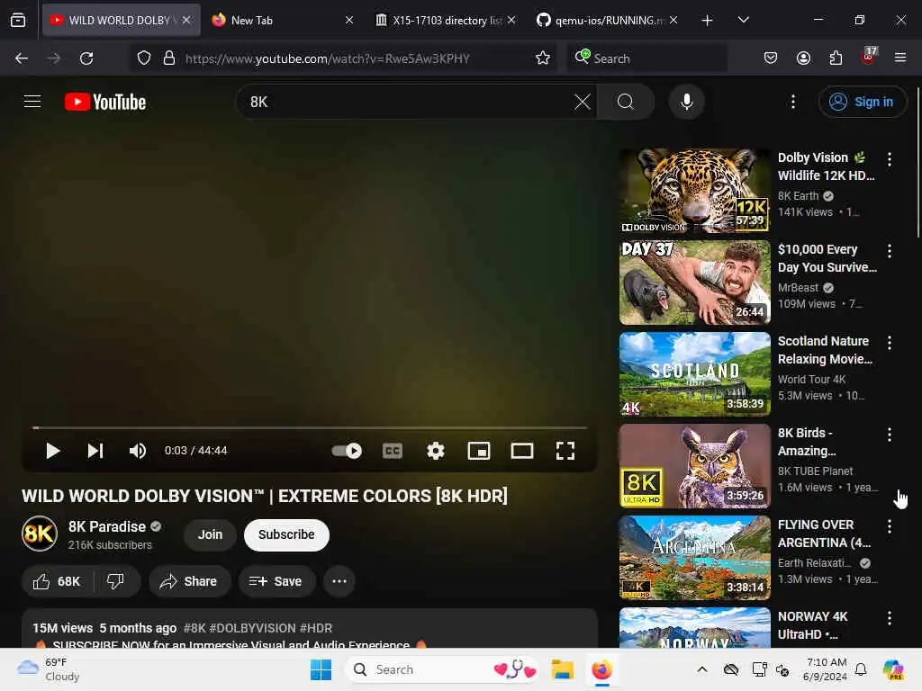Open Firefox application menu
Image resolution: width=922 pixels, height=691 pixels.
coord(899,58)
